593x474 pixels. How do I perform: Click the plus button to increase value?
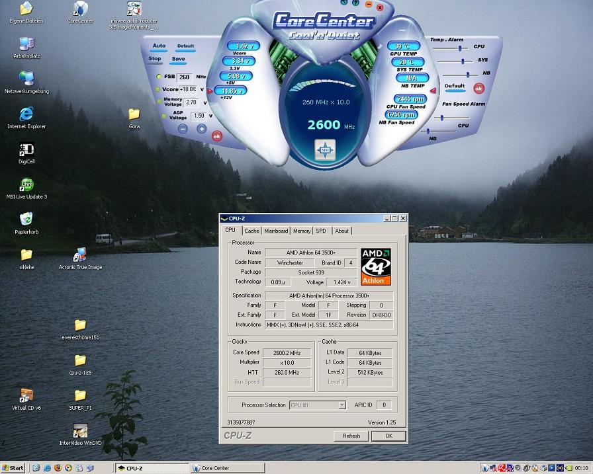(202, 129)
